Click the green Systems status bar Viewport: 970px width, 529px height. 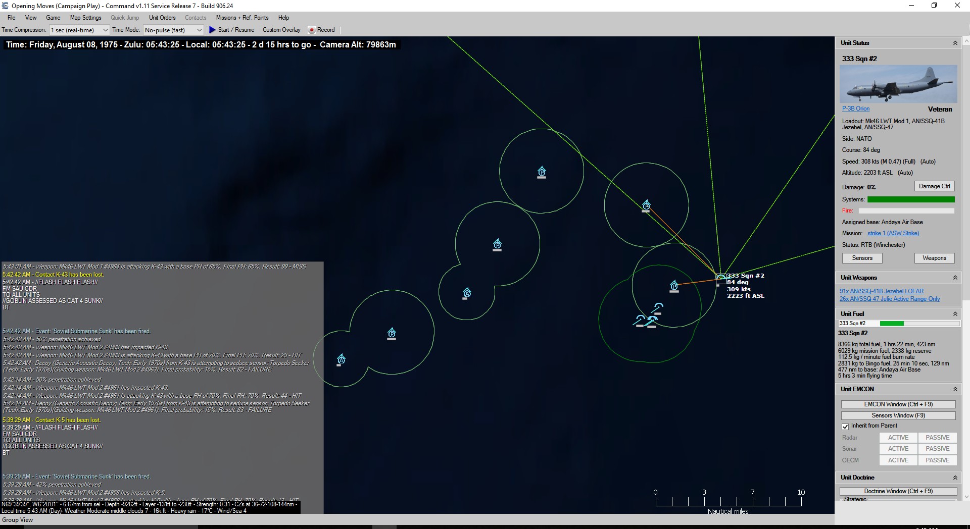point(911,199)
